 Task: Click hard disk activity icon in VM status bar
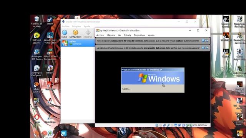pos(157,125)
